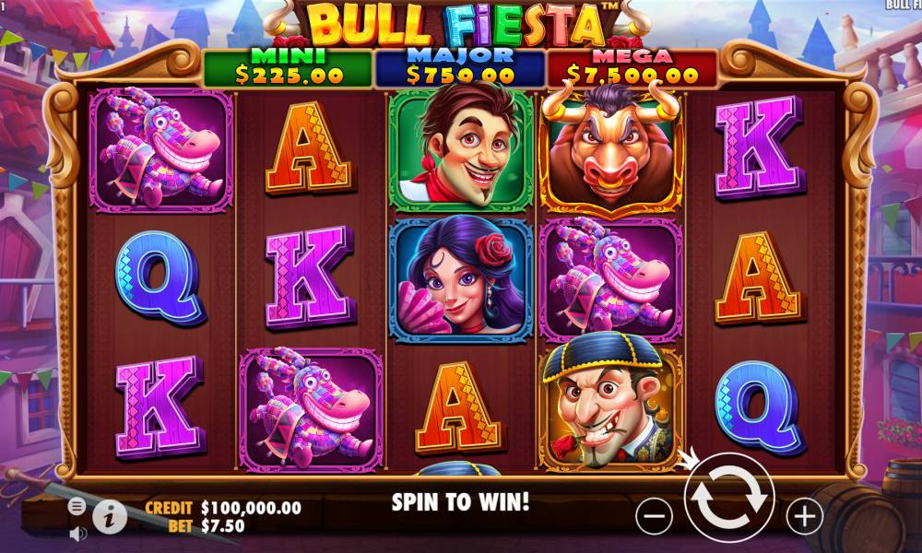922x553 pixels.
Task: Click the SPIN TO WIN message
Action: (460, 502)
